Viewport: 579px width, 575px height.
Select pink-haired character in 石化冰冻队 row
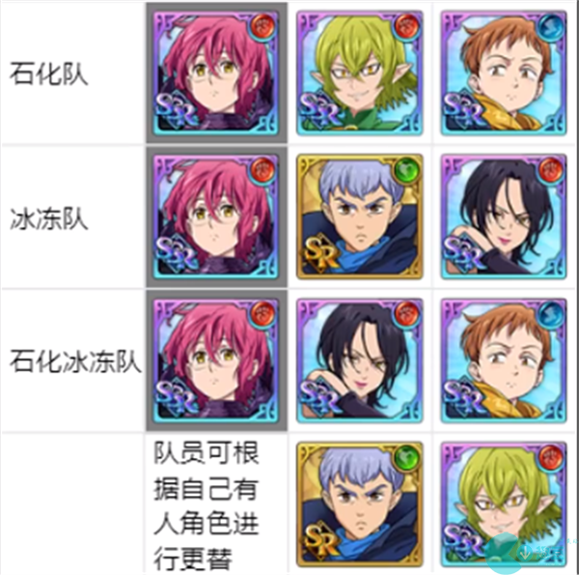coord(215,360)
